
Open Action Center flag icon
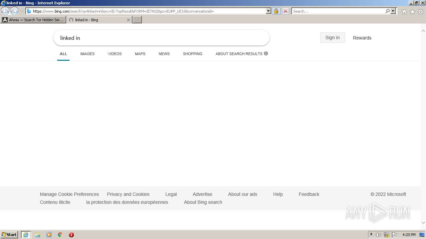click(394, 235)
